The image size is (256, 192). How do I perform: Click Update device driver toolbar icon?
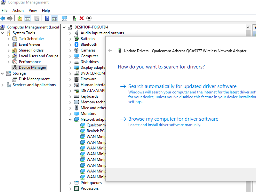(75, 18)
